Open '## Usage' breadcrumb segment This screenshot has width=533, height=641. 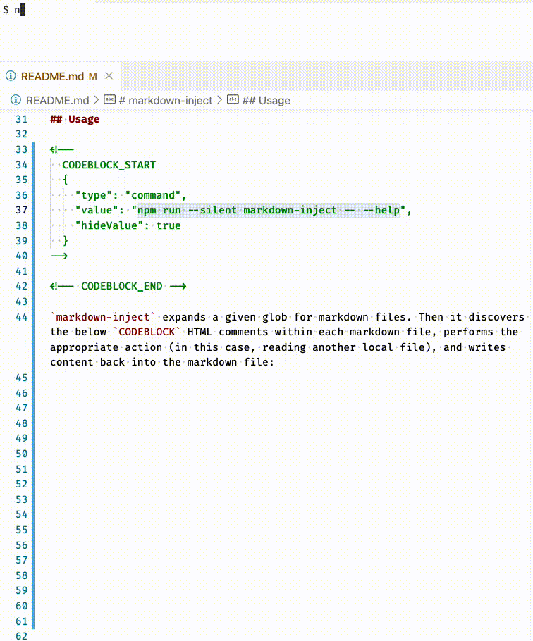point(266,100)
